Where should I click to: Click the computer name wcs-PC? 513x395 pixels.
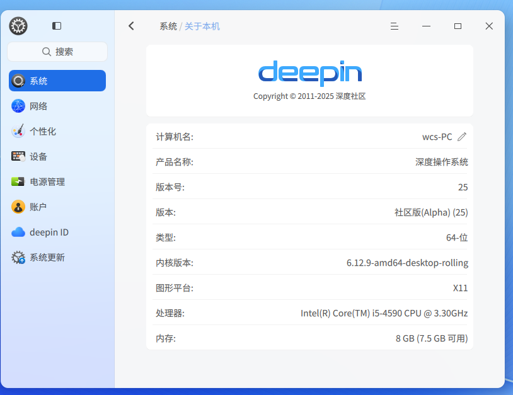pos(437,137)
